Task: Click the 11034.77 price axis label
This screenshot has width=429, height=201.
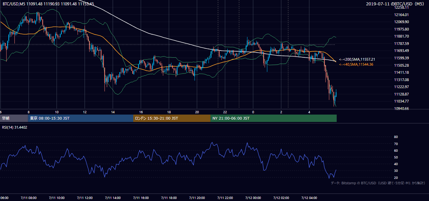Action: (402, 101)
